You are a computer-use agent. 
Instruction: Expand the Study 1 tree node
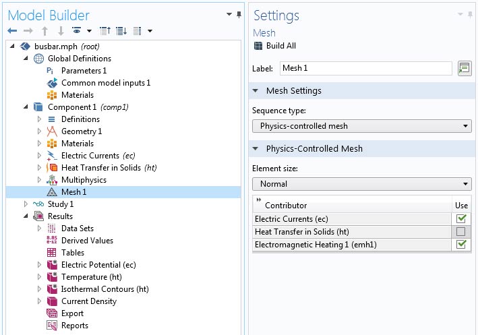(27, 204)
